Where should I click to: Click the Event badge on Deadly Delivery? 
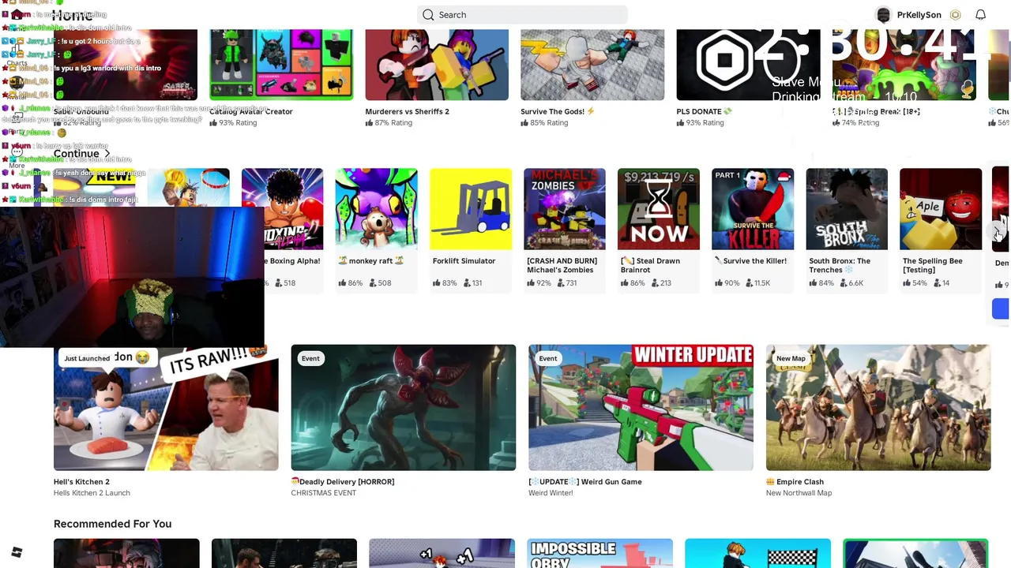click(x=310, y=358)
